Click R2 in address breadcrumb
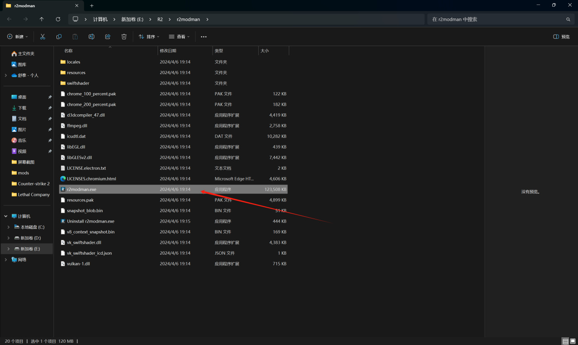578x345 pixels. click(160, 19)
